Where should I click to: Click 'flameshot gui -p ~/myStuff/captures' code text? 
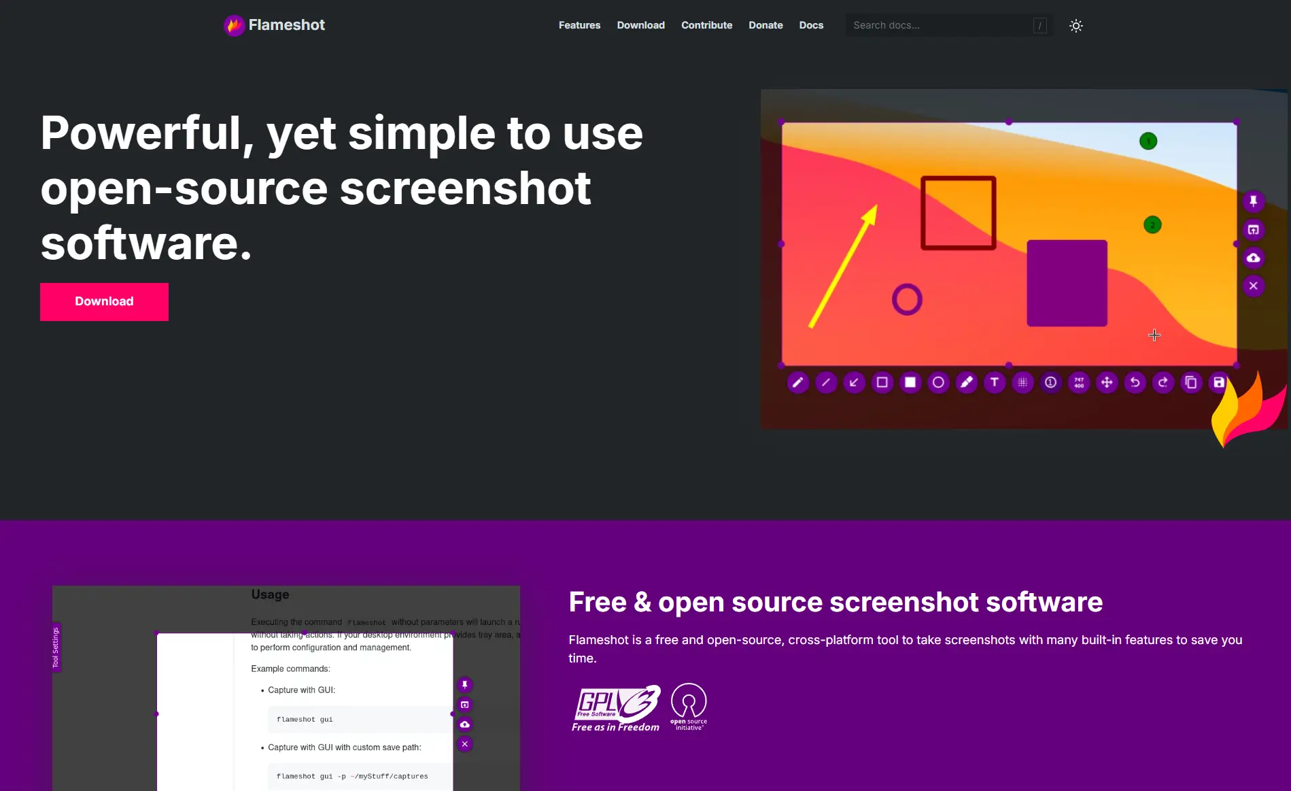pyautogui.click(x=352, y=776)
